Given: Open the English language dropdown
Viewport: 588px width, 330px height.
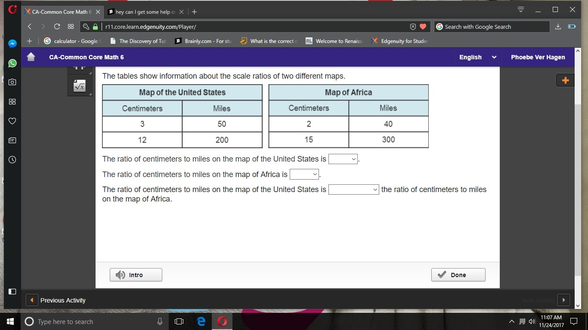Looking at the screenshot, I should (x=478, y=57).
